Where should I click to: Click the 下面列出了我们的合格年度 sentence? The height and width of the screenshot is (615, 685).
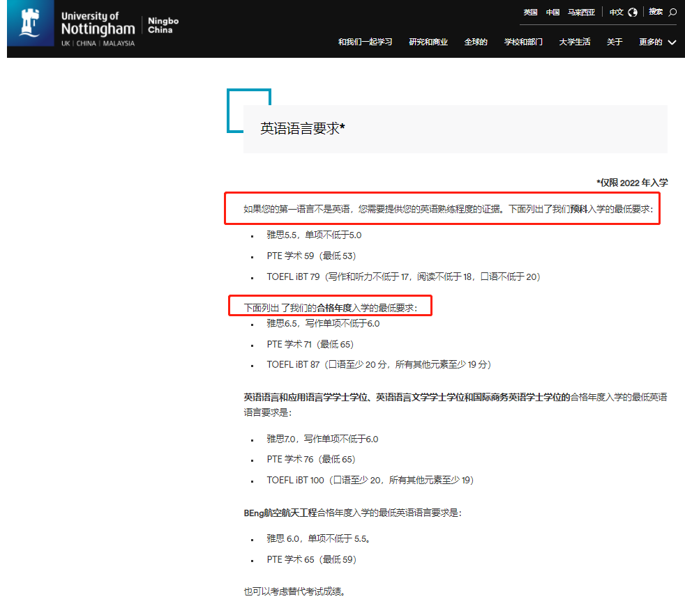coord(331,308)
